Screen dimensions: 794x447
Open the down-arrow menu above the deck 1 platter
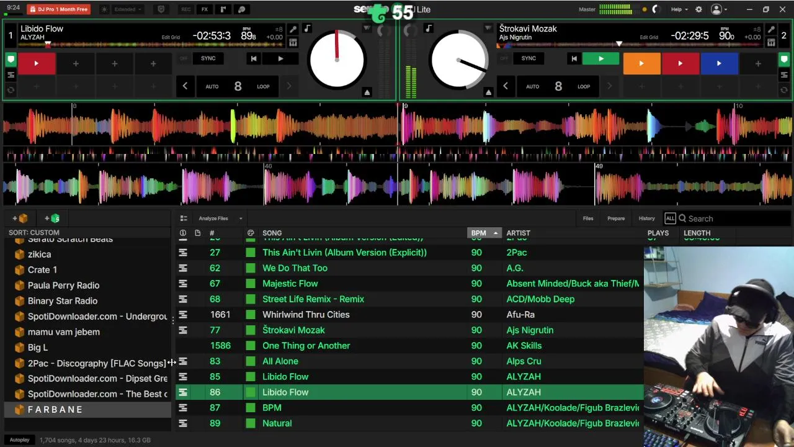(x=367, y=29)
